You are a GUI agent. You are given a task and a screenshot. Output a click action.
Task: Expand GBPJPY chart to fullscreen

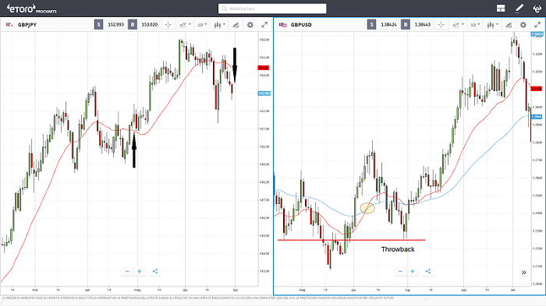tap(264, 25)
